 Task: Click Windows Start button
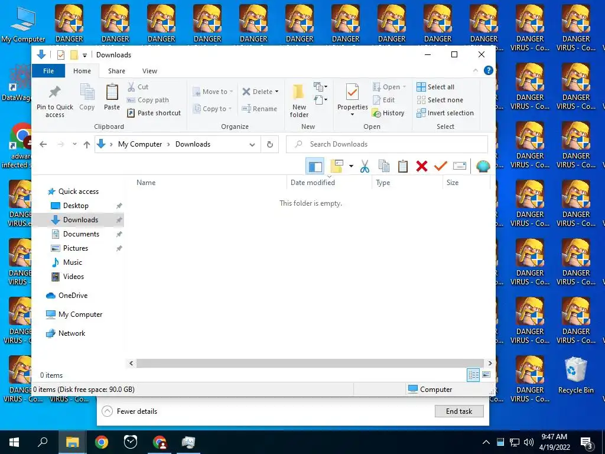[x=14, y=442]
